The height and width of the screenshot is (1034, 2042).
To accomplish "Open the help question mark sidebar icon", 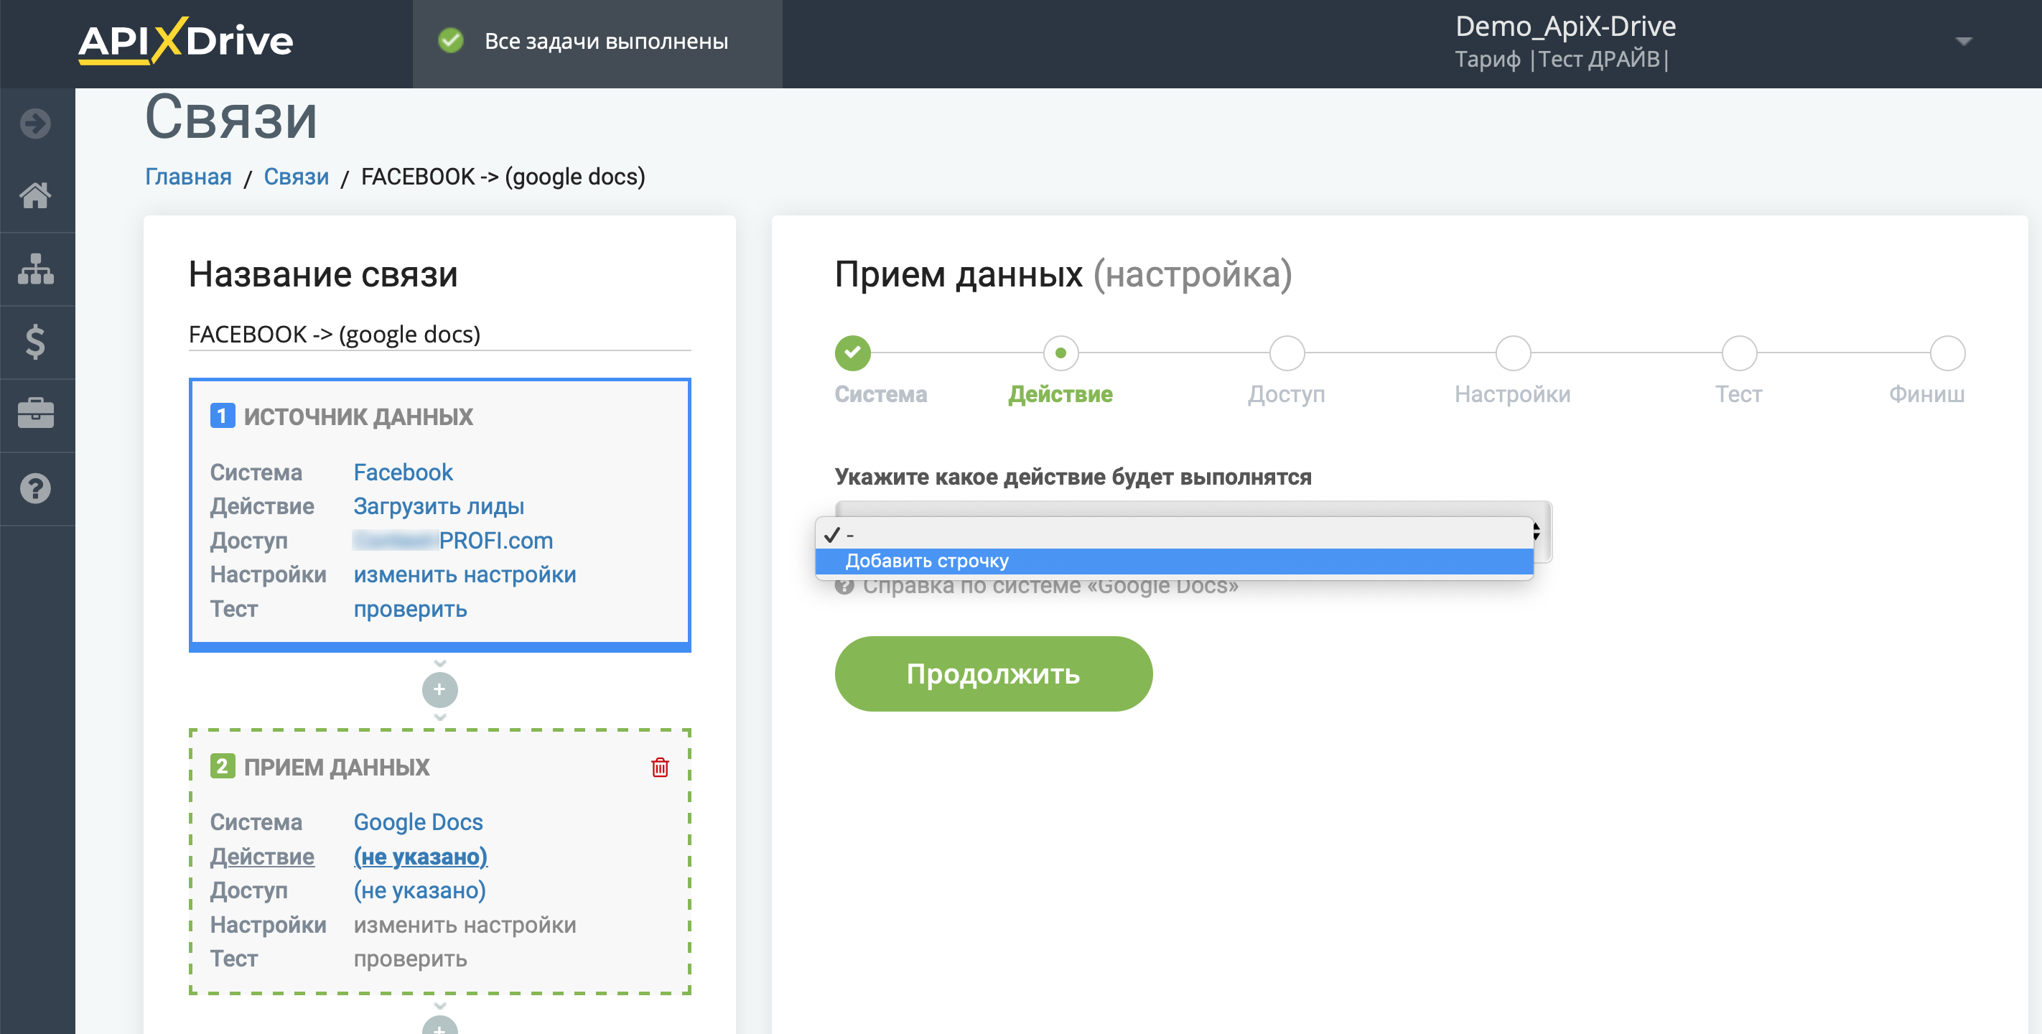I will [x=36, y=488].
